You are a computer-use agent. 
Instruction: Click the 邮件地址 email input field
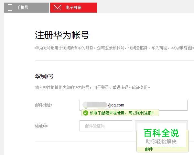[134, 105]
